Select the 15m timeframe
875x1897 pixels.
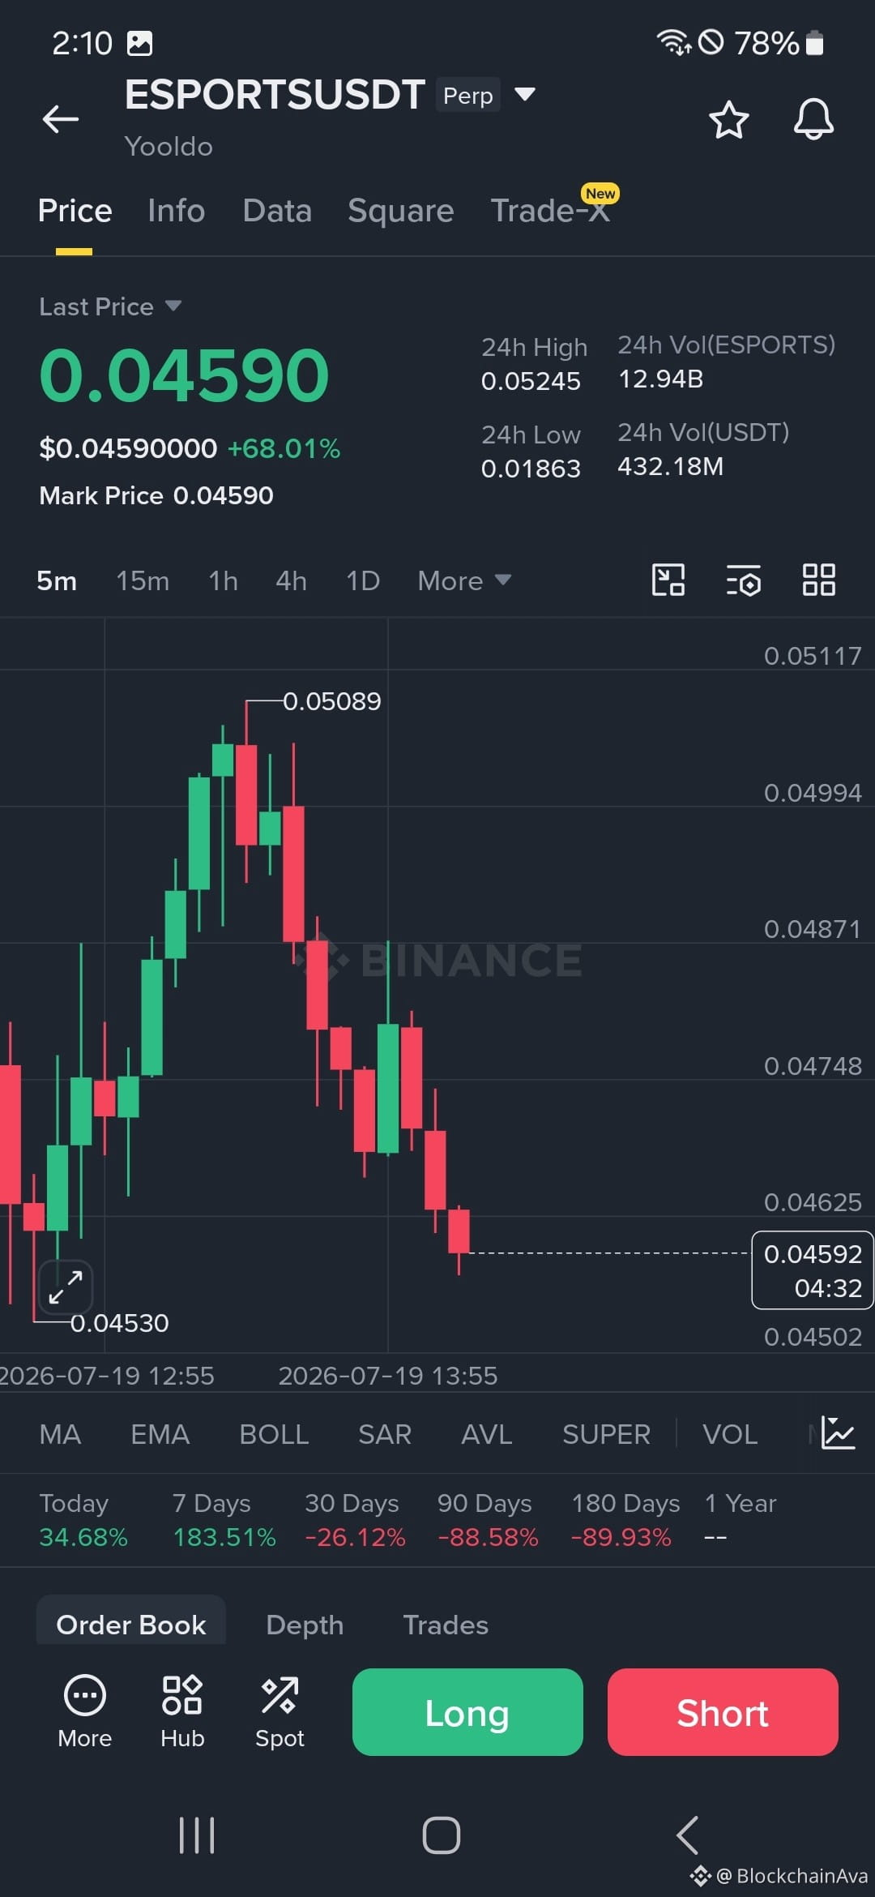click(143, 580)
